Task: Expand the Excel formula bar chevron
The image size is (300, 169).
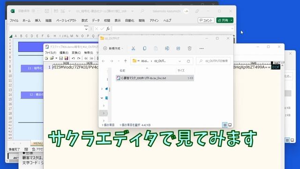Action: tap(232, 29)
